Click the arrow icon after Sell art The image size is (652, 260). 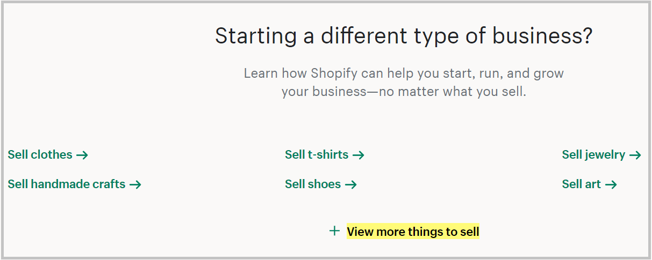pos(611,185)
